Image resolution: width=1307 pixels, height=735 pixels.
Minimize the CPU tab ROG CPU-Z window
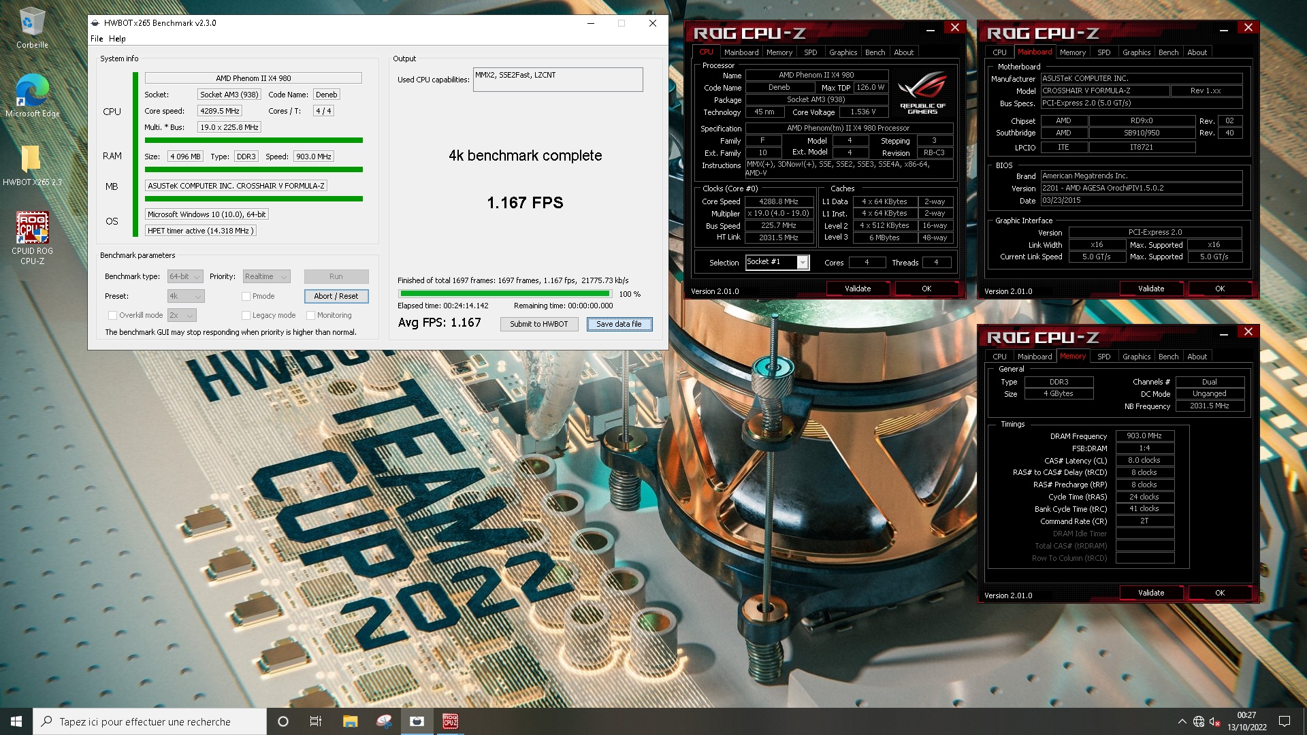[x=931, y=29]
